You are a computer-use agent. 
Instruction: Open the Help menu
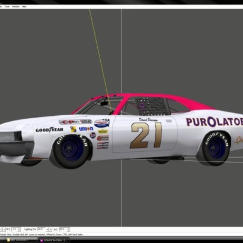click(24, 7)
